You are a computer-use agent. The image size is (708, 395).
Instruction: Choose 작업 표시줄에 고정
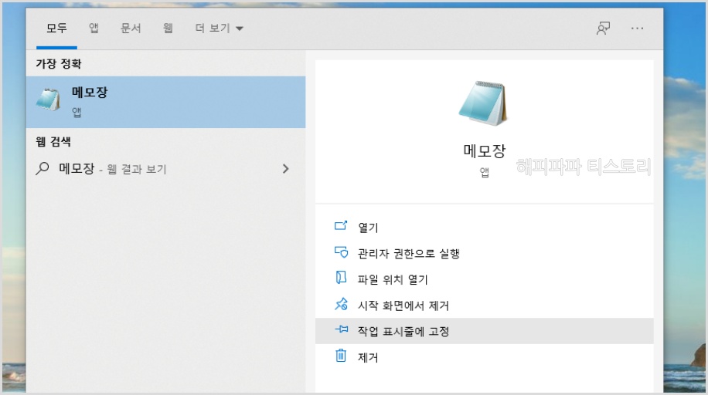[x=484, y=331]
